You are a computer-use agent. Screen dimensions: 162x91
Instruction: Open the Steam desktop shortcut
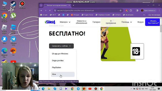[x=13, y=5]
